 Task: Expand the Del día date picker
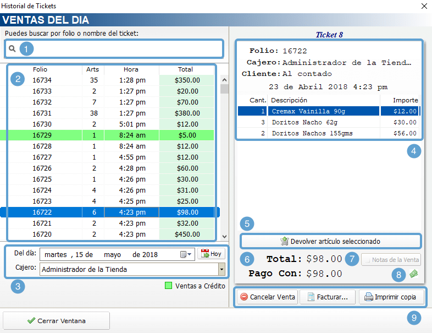tap(190, 254)
